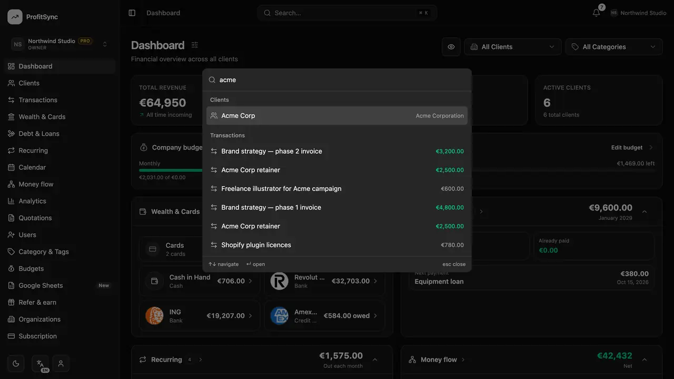The height and width of the screenshot is (379, 674).
Task: Open the ING bank logo
Action: point(154,316)
